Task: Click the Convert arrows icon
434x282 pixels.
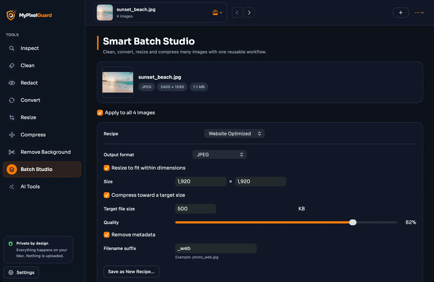Action: [12, 100]
